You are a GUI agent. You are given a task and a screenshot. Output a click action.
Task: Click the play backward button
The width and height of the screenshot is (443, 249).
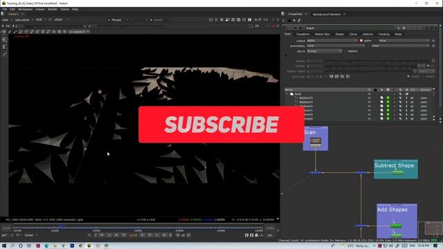click(x=124, y=235)
